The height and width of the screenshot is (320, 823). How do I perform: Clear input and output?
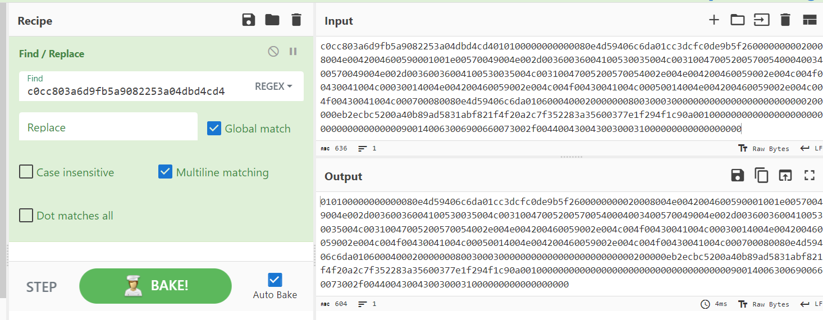point(785,20)
